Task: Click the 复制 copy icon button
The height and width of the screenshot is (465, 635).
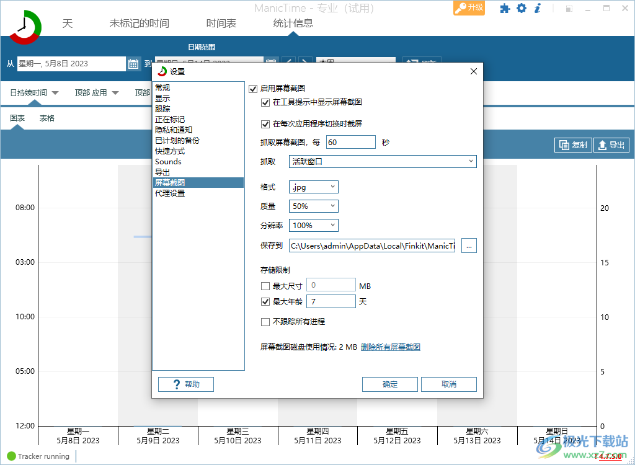Action: [x=573, y=145]
